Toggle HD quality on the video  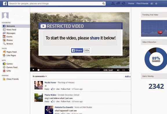coord(124,70)
